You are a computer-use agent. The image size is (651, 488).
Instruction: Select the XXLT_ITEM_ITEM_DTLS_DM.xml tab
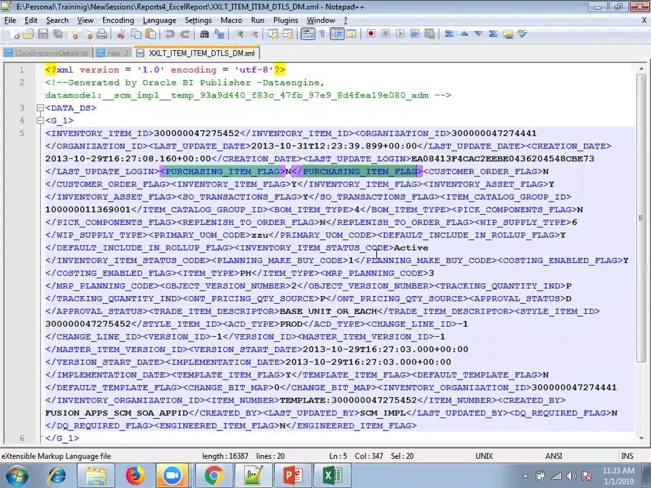click(197, 53)
